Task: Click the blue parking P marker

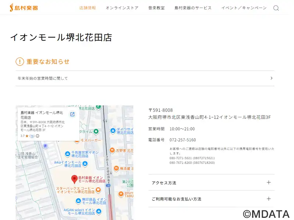Action: click(x=46, y=146)
